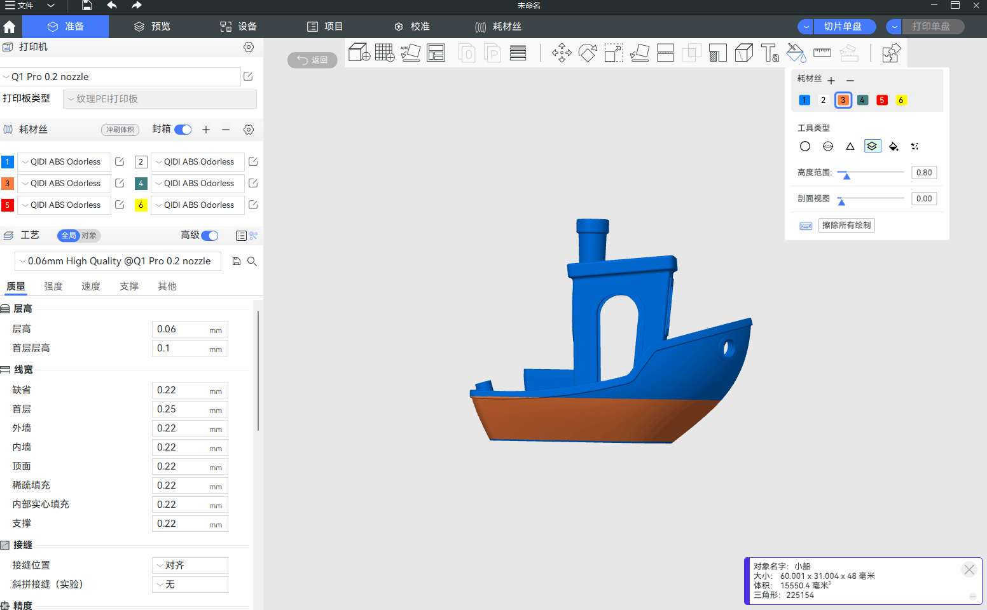This screenshot has width=987, height=610.
Task: Click the Auto orient toolbar icon
Action: click(x=410, y=53)
